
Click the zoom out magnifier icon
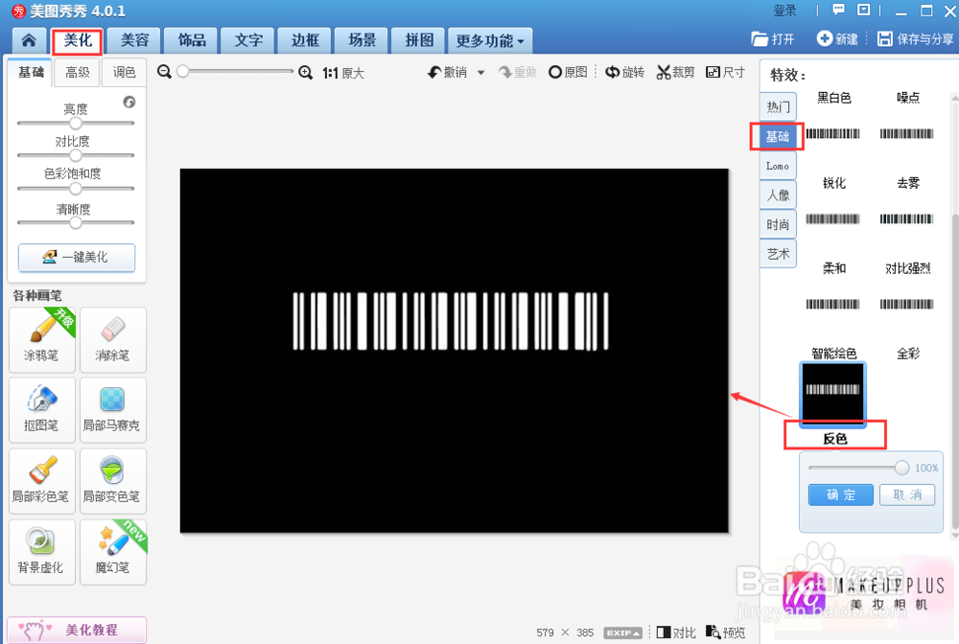tap(164, 72)
